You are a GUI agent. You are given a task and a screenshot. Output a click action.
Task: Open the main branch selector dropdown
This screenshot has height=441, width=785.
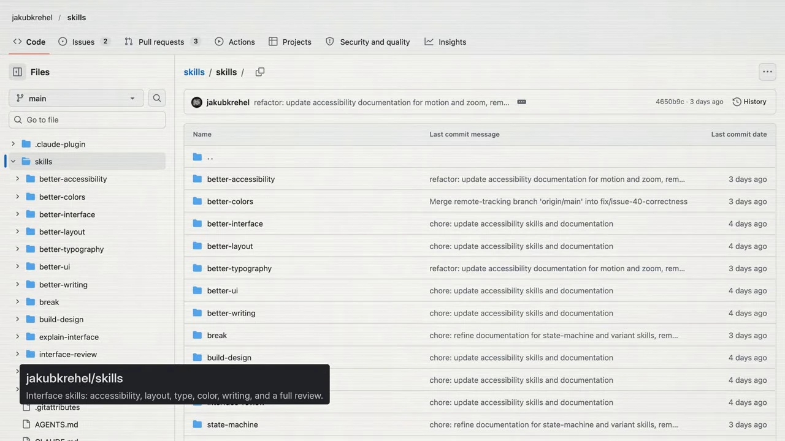tap(76, 98)
